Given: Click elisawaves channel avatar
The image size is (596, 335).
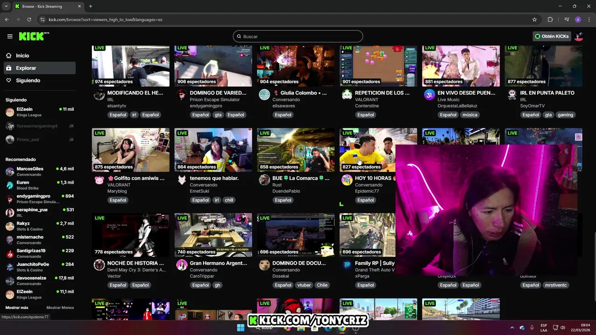Looking at the screenshot, I should pos(264,95).
